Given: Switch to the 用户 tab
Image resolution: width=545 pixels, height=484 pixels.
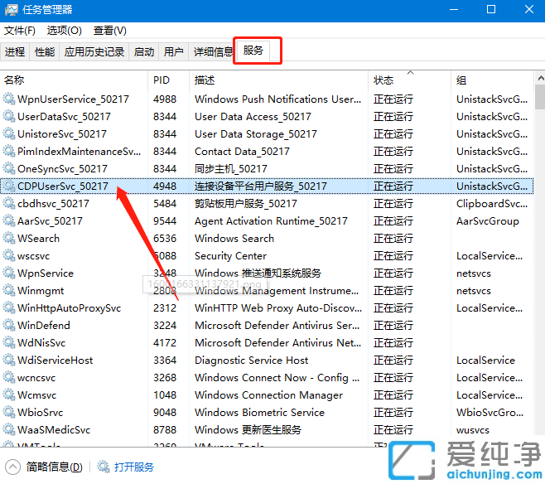Looking at the screenshot, I should (x=174, y=52).
